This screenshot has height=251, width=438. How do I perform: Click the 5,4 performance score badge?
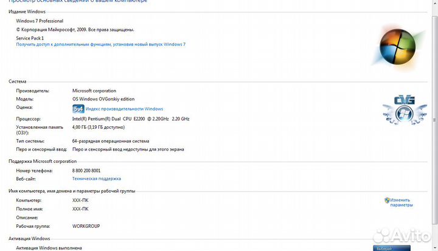pyautogui.click(x=78, y=109)
